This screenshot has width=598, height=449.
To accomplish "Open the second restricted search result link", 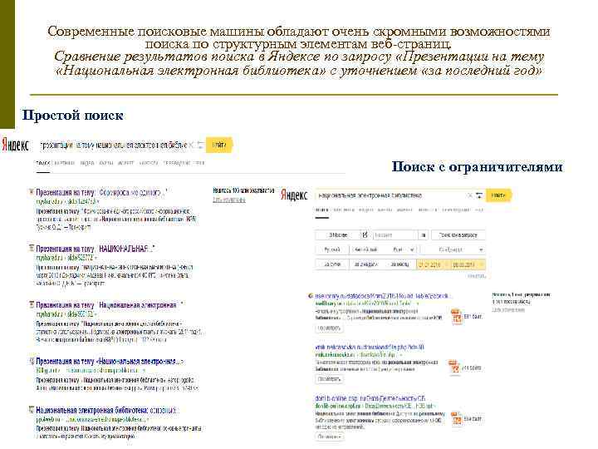I will 370,347.
